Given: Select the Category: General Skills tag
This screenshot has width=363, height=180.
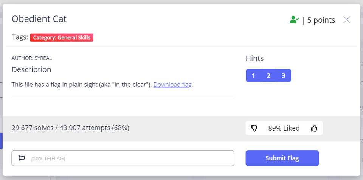Looking at the screenshot, I should tap(62, 37).
